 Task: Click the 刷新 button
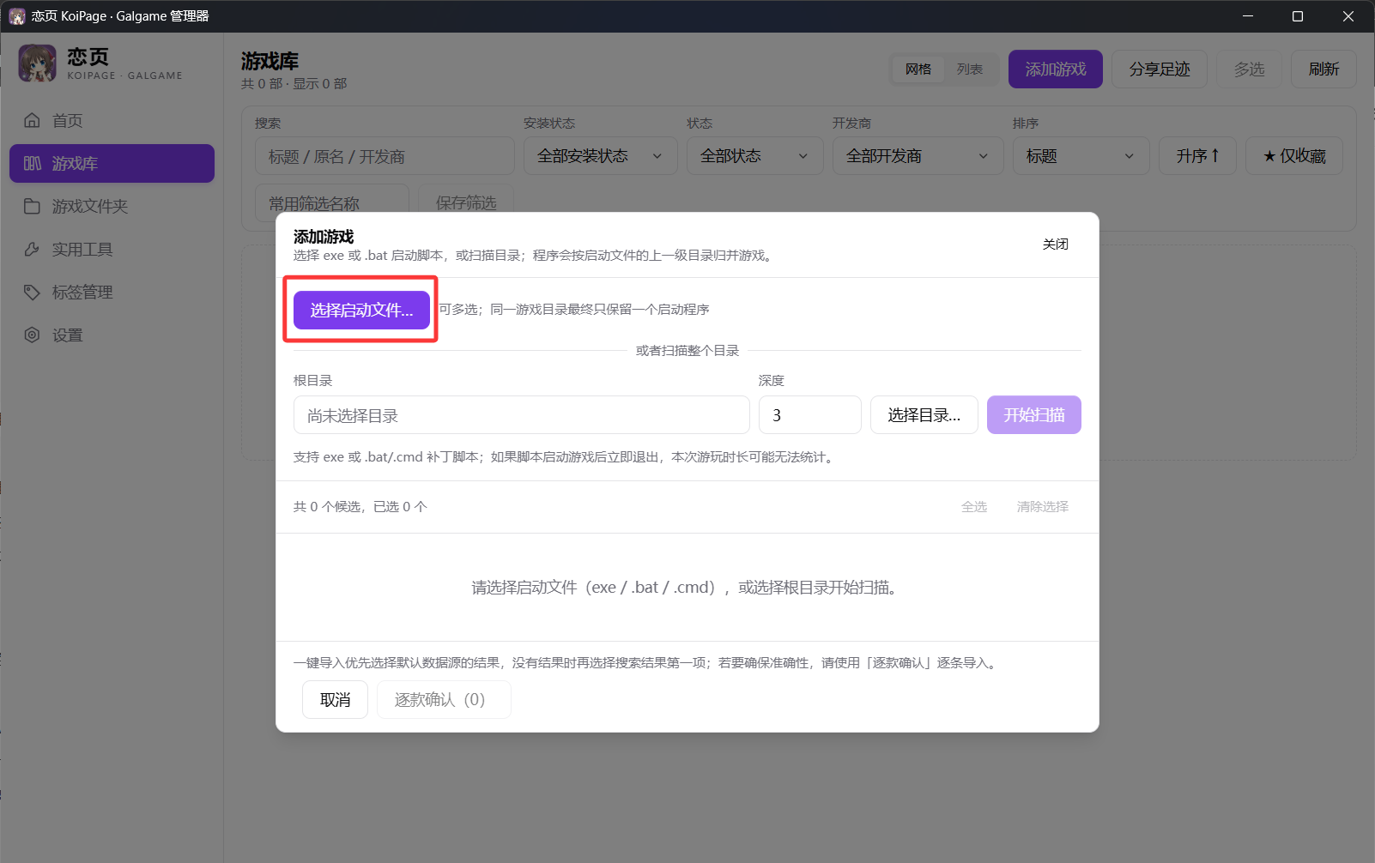[1324, 69]
